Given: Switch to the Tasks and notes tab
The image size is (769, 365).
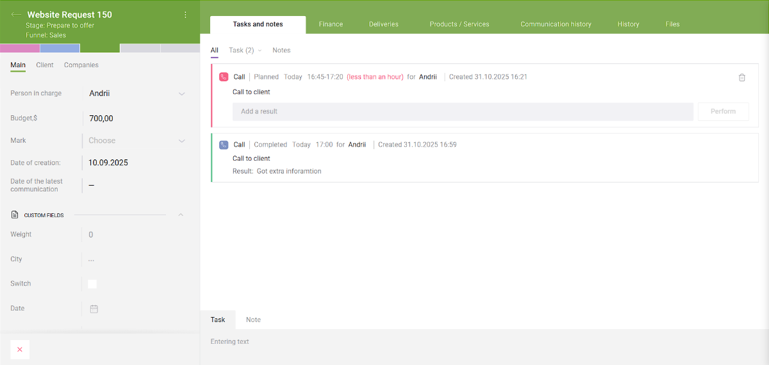Looking at the screenshot, I should coord(258,24).
